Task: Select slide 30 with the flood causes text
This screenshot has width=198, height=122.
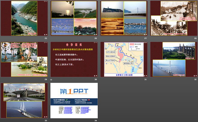Action: (74, 59)
